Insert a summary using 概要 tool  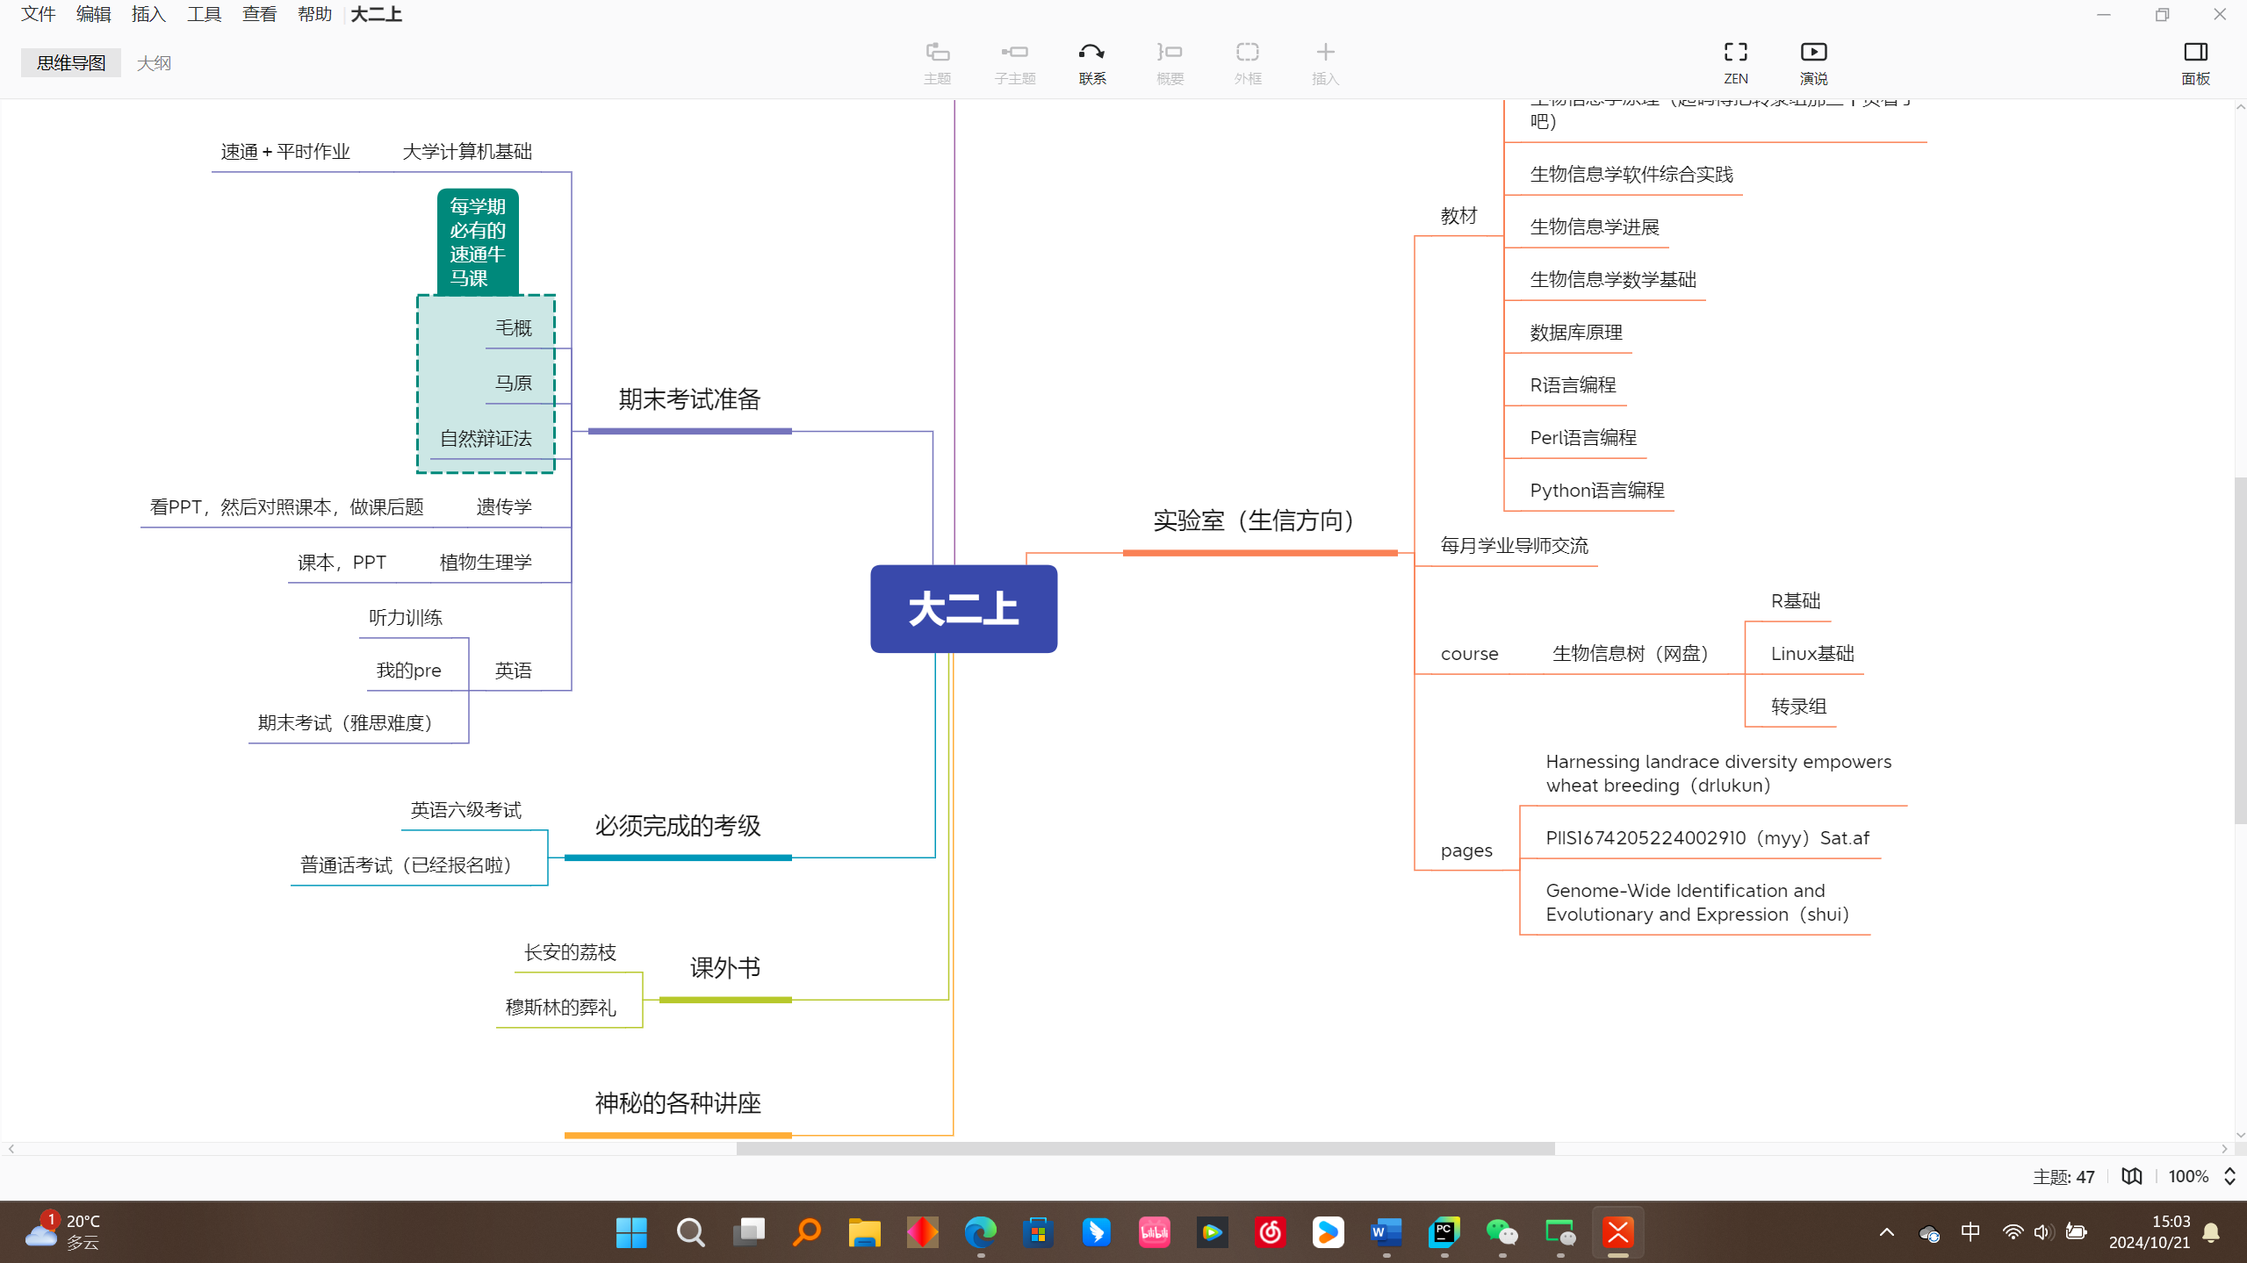click(x=1169, y=61)
